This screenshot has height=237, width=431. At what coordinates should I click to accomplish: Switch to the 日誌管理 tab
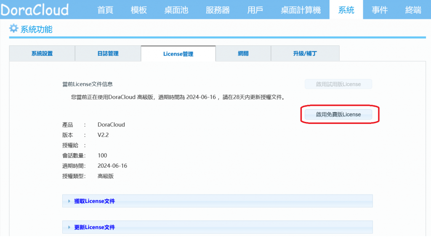(108, 53)
